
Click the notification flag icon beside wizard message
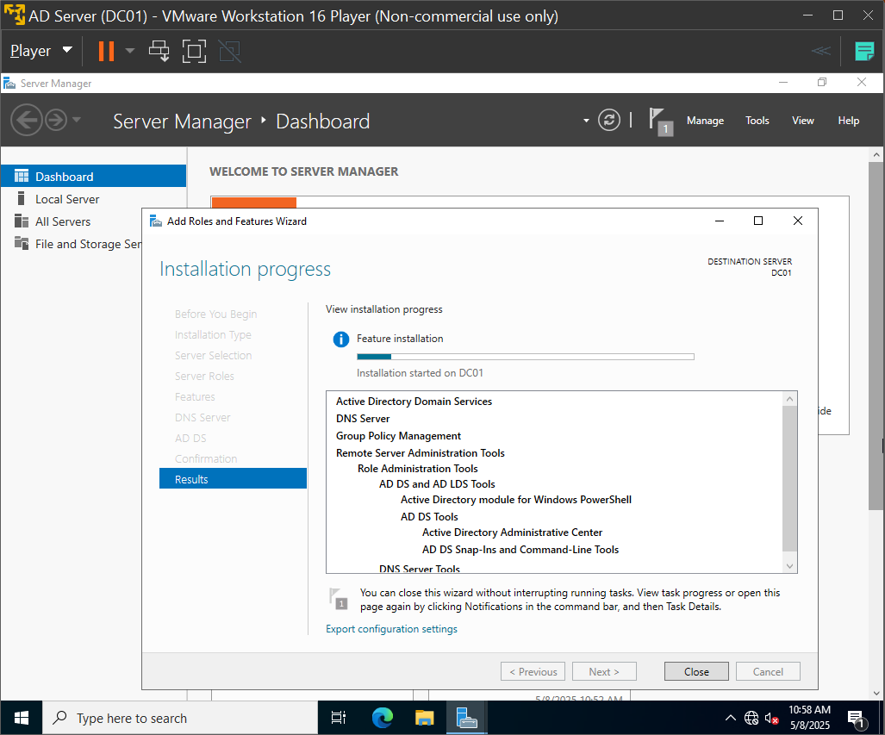(338, 599)
